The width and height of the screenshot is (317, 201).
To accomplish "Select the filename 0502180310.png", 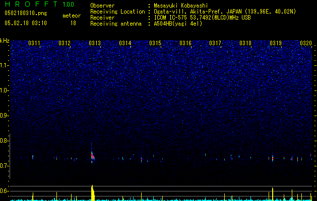I will (26, 13).
